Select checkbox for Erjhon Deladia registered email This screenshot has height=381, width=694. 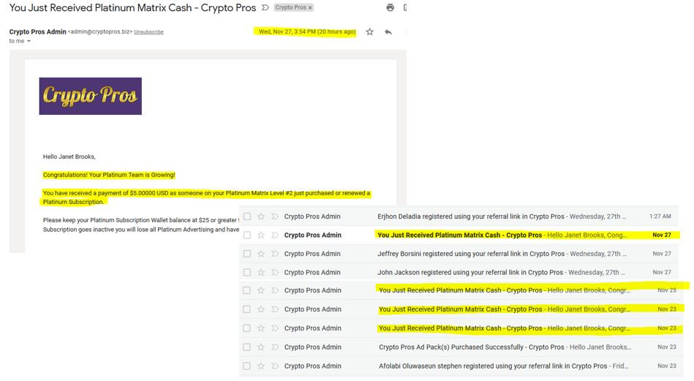coord(247,216)
